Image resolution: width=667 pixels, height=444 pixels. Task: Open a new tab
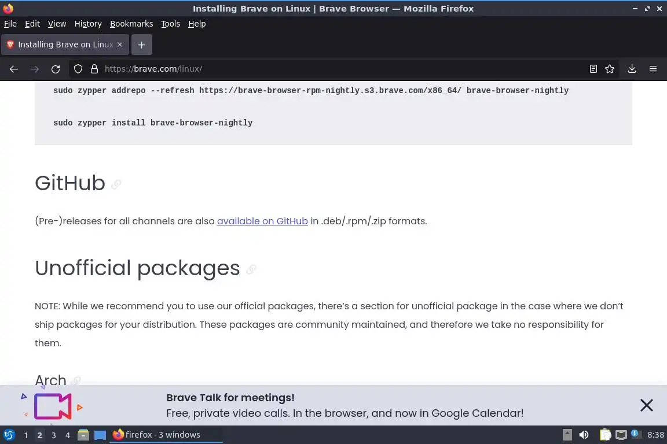pos(142,45)
